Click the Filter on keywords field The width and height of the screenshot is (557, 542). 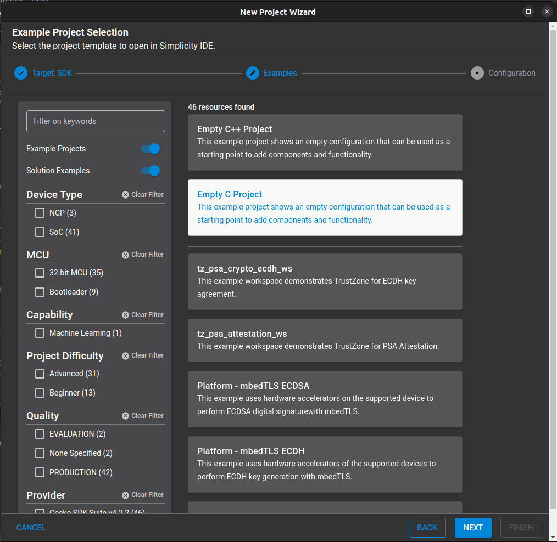point(96,121)
